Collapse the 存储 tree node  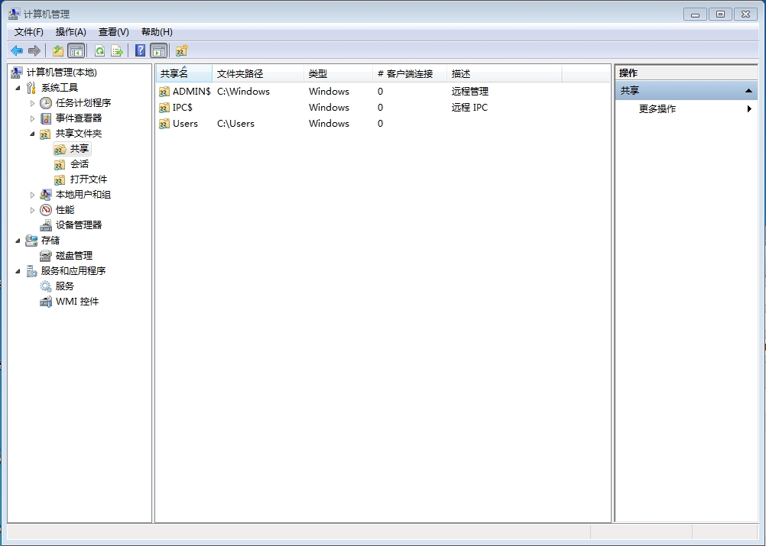pos(18,241)
